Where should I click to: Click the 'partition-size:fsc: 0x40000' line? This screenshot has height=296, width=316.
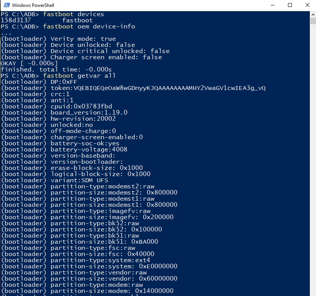[78, 254]
